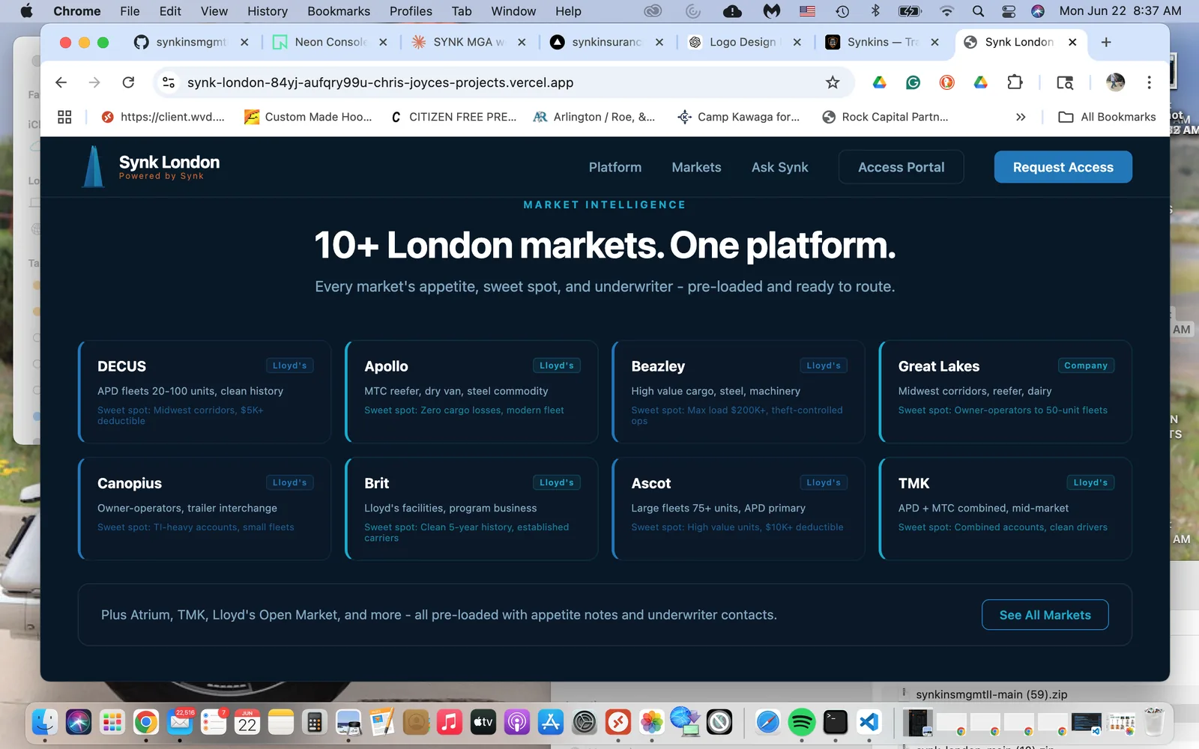Click the TMK market name

pyautogui.click(x=913, y=483)
